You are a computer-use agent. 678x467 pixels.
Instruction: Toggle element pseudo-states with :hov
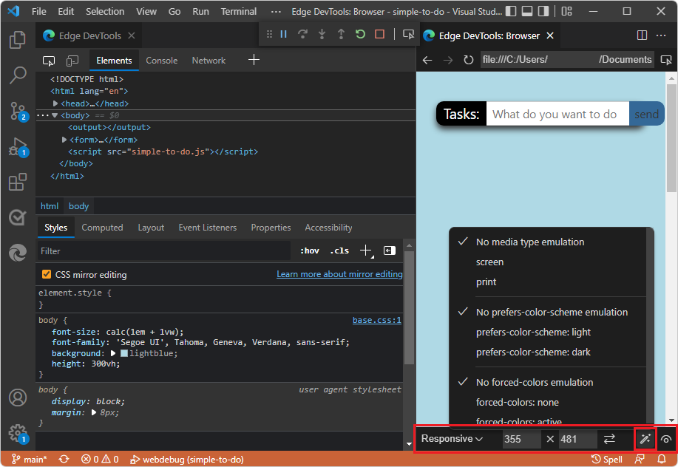pyautogui.click(x=309, y=250)
